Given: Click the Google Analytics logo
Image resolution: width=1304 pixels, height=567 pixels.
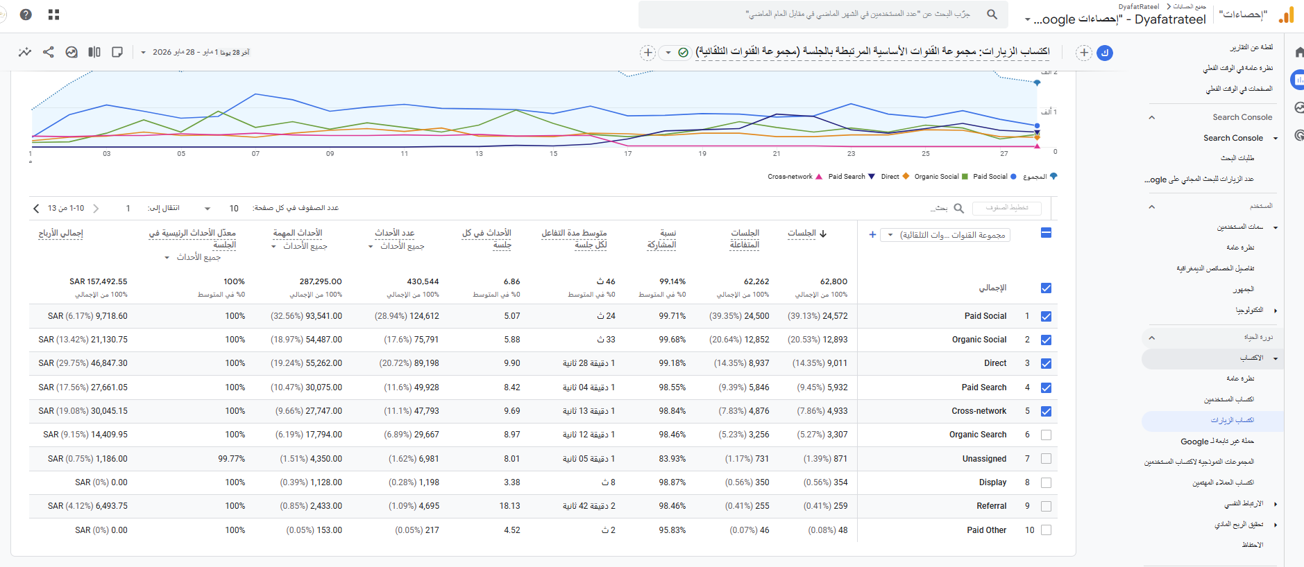Looking at the screenshot, I should [x=1287, y=15].
